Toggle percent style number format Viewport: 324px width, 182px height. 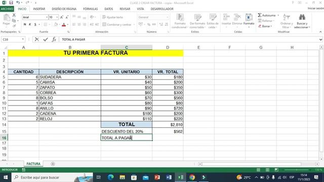coord(148,24)
